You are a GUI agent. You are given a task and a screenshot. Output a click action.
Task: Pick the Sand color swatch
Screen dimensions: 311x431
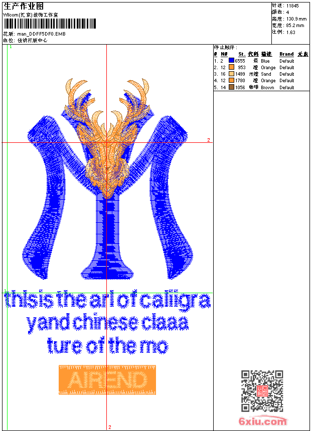click(x=231, y=74)
